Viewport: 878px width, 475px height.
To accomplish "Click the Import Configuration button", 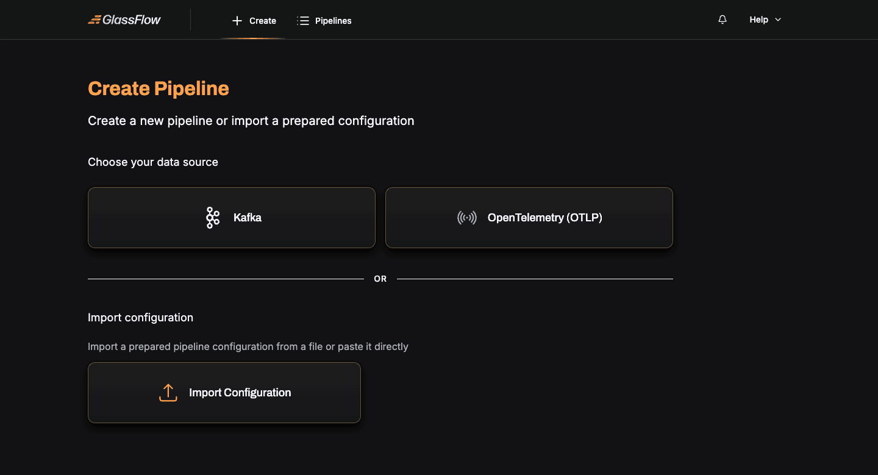I will click(x=224, y=393).
